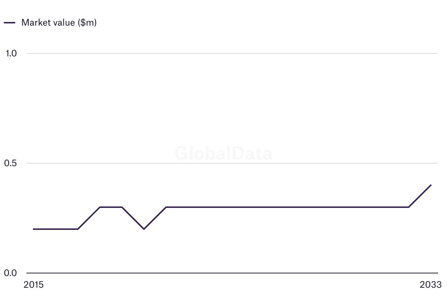This screenshot has width=447, height=306.
Task: Click the 1.0 y-axis label
Action: (x=11, y=53)
